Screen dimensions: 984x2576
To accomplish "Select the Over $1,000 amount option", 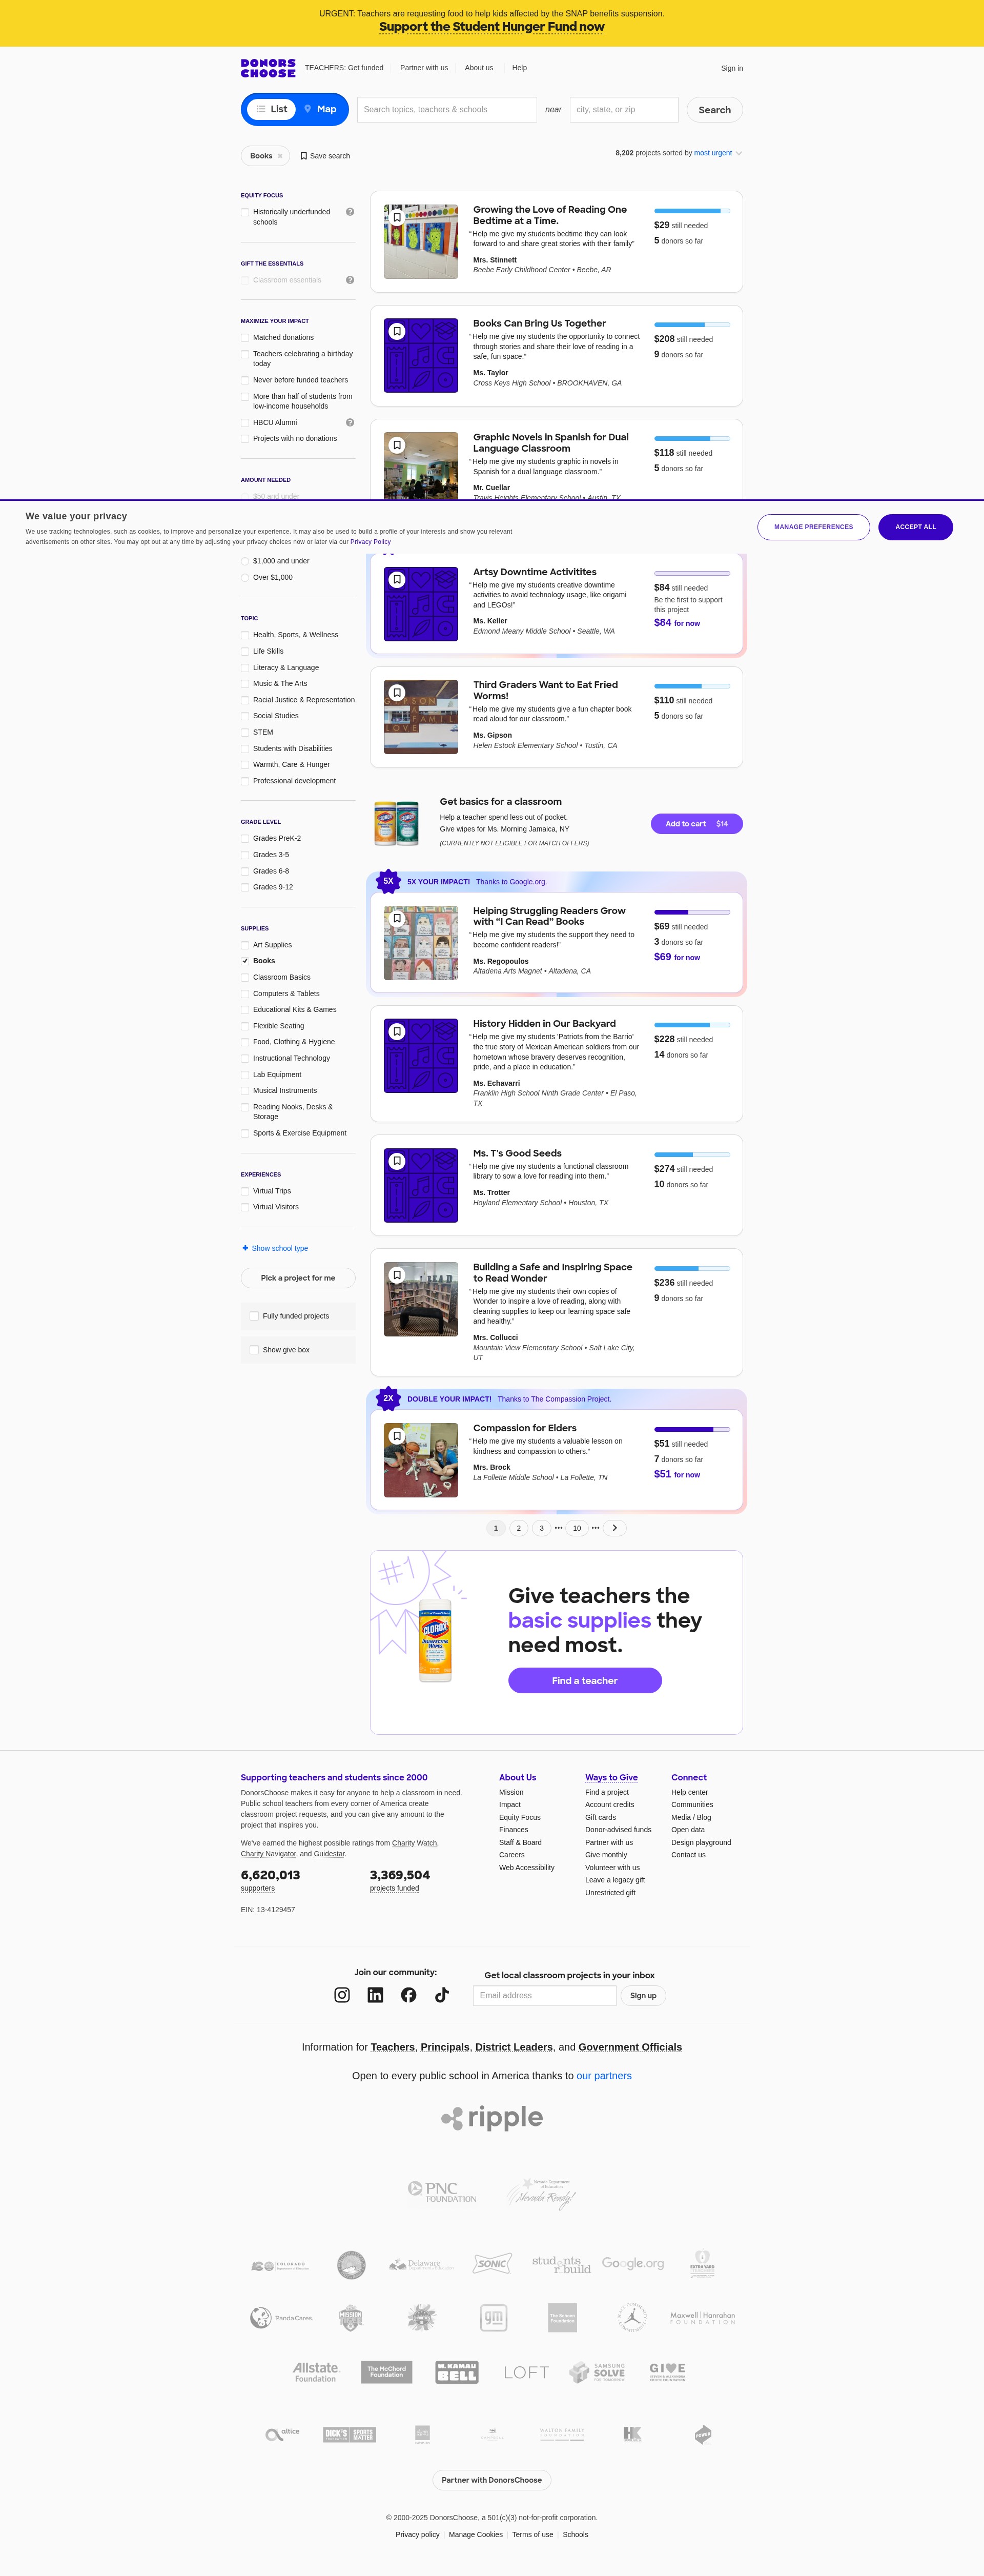I will (x=245, y=578).
